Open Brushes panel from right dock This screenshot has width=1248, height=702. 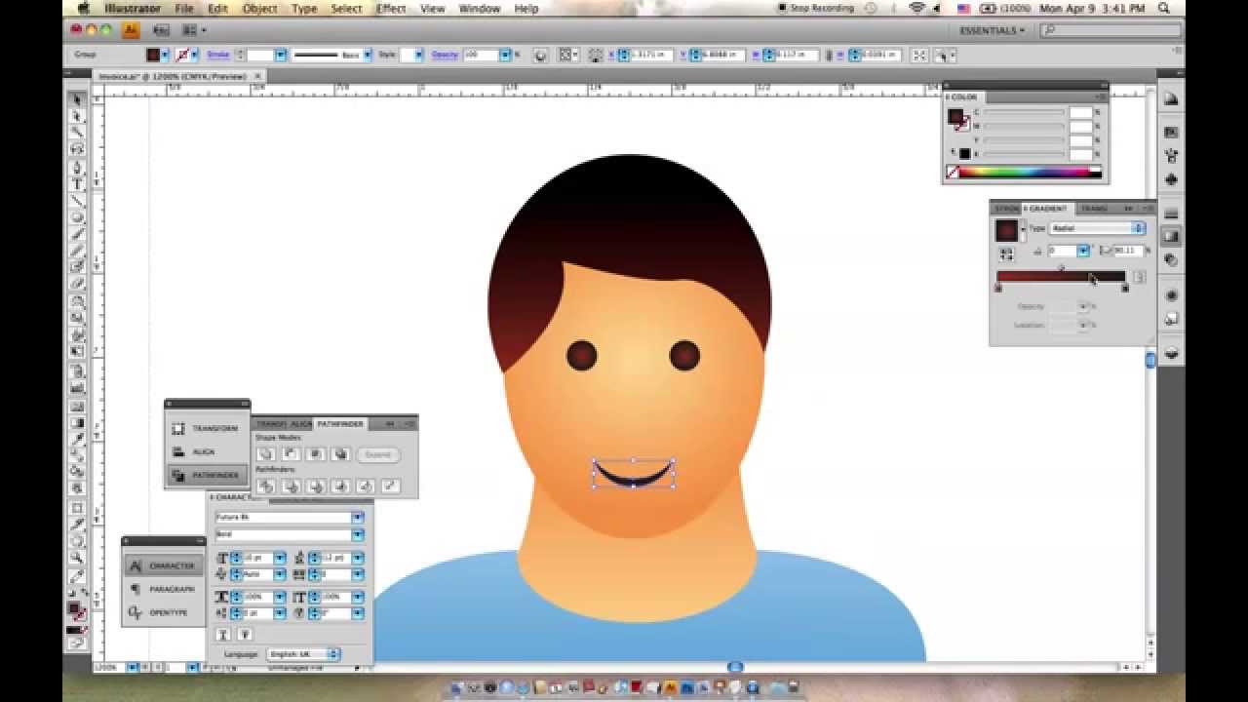1171,156
